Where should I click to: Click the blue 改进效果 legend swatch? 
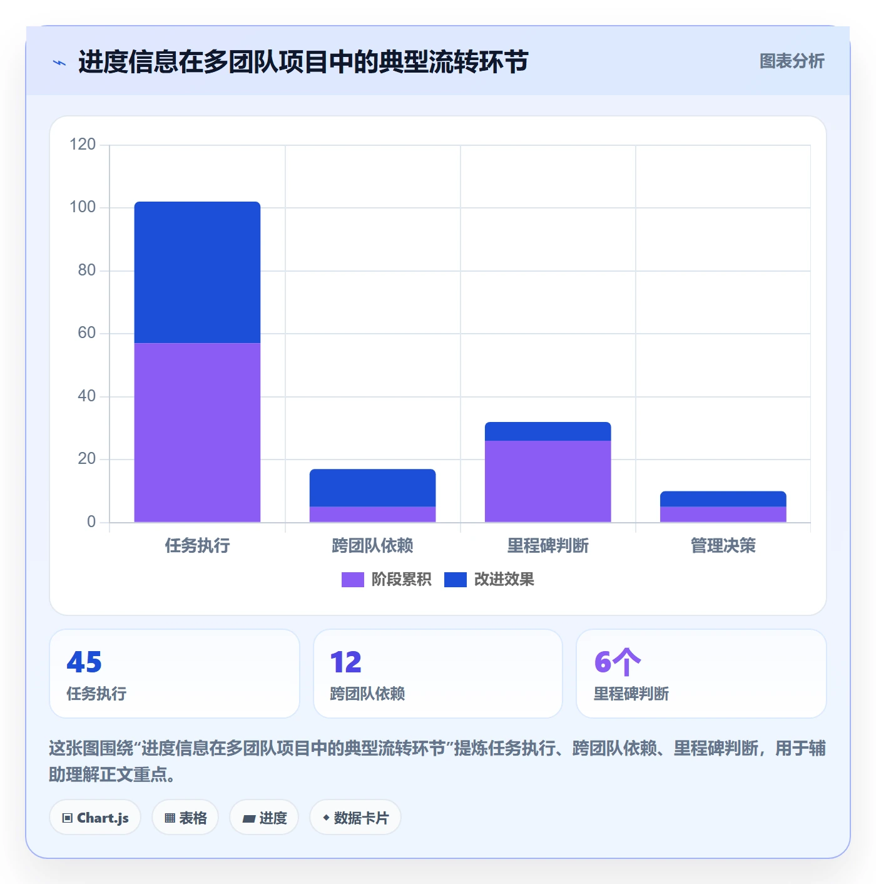pos(456,580)
